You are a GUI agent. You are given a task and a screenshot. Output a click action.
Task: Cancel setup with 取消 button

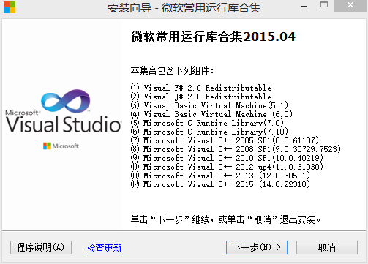pos(327,247)
